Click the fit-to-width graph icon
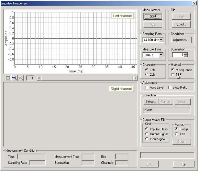The width and height of the screenshot is (198, 171). click(x=8, y=78)
